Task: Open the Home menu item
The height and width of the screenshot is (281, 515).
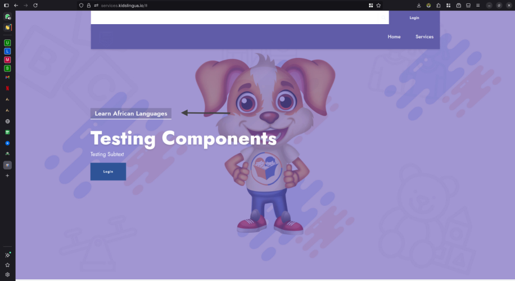Action: pos(394,37)
